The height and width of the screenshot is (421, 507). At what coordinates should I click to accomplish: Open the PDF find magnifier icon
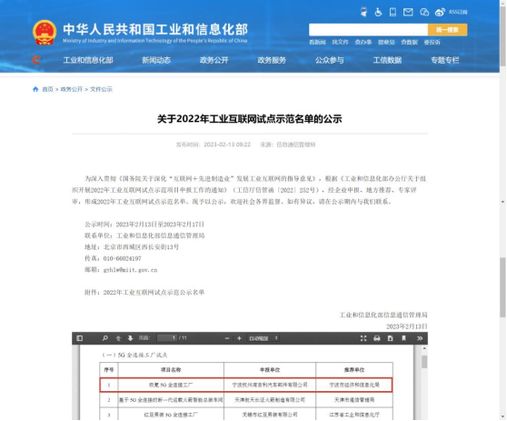point(105,338)
